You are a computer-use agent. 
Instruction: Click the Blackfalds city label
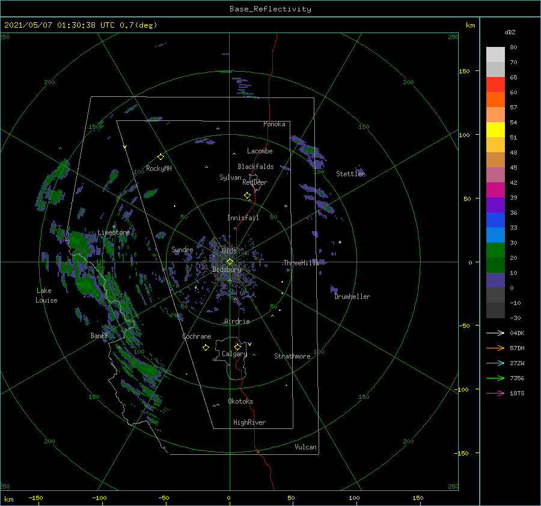[255, 167]
